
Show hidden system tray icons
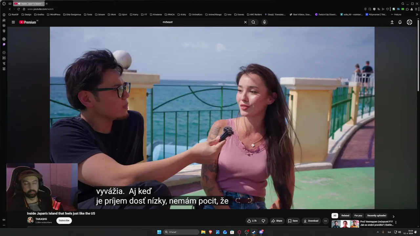[377, 232]
